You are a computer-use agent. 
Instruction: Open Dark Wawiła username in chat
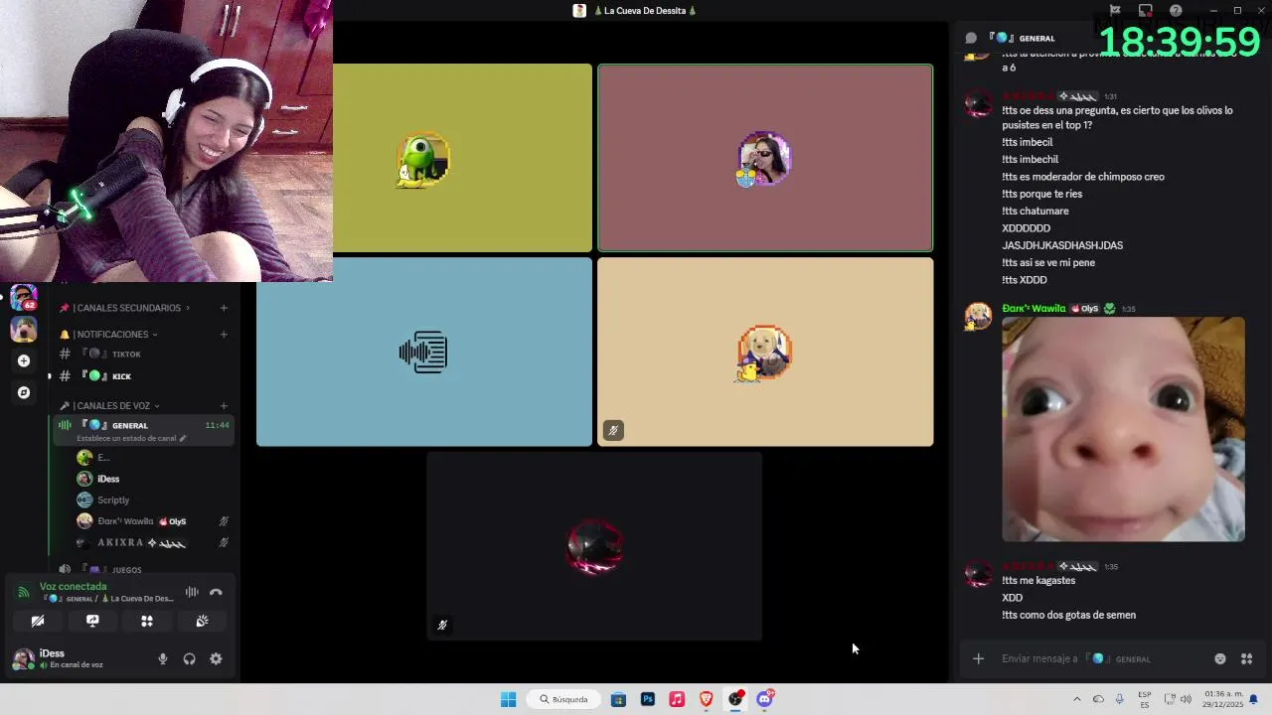(x=1033, y=309)
